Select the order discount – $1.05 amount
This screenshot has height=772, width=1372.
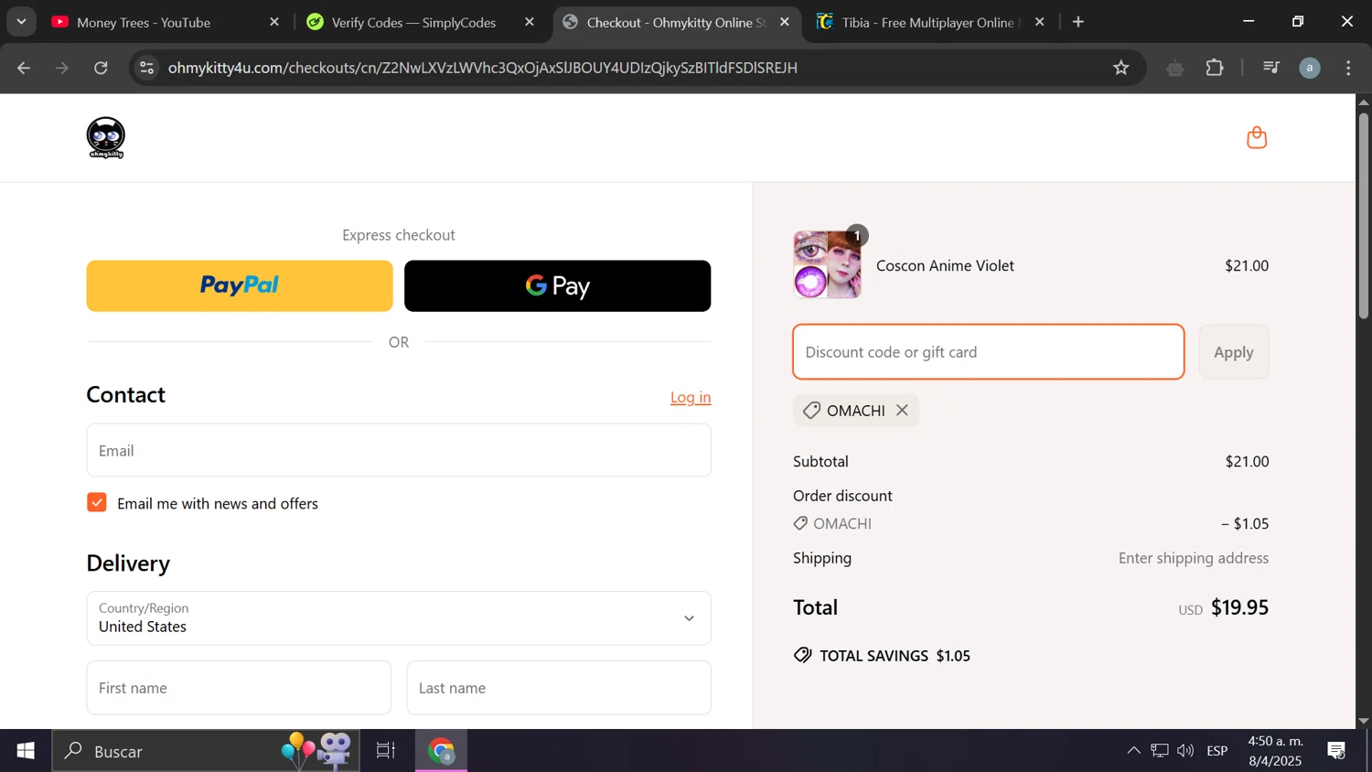[1245, 524]
